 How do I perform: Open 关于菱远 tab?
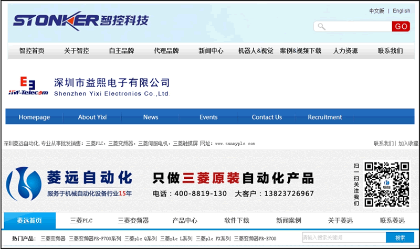[340, 221]
